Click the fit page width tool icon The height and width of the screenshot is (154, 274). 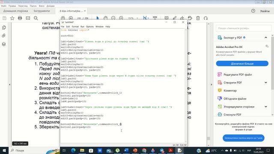145,18
